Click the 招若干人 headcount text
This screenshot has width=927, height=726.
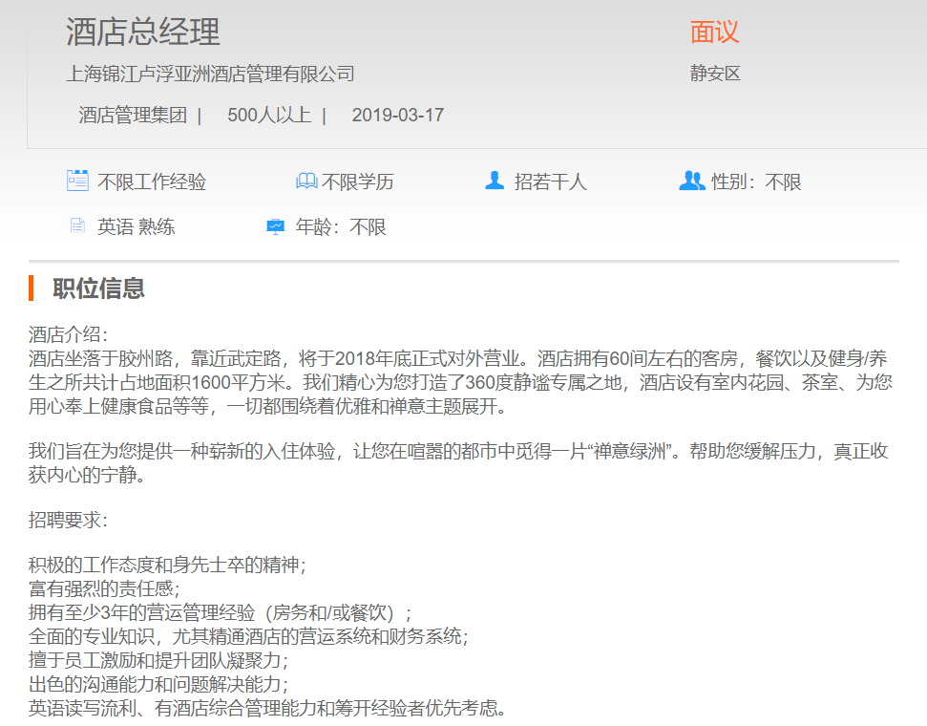click(x=550, y=181)
